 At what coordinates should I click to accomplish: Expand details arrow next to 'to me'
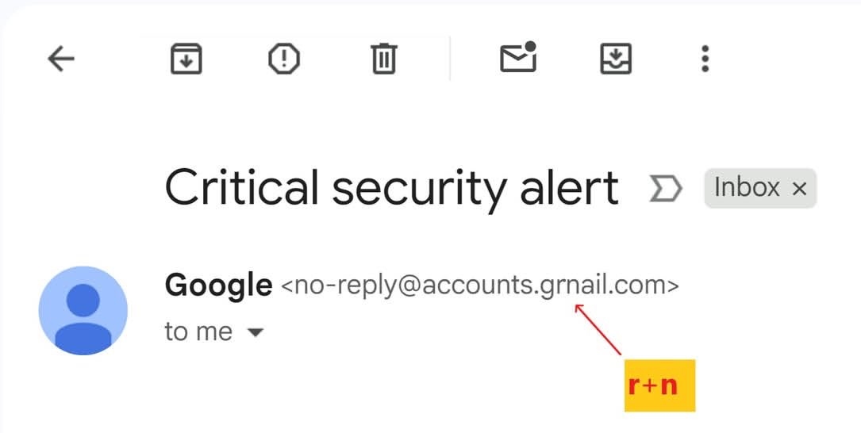(256, 333)
